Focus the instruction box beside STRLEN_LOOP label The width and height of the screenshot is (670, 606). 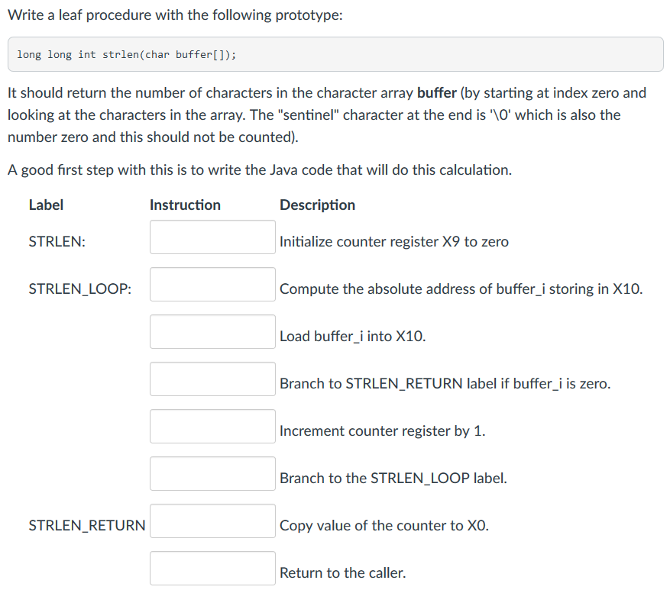coord(212,284)
